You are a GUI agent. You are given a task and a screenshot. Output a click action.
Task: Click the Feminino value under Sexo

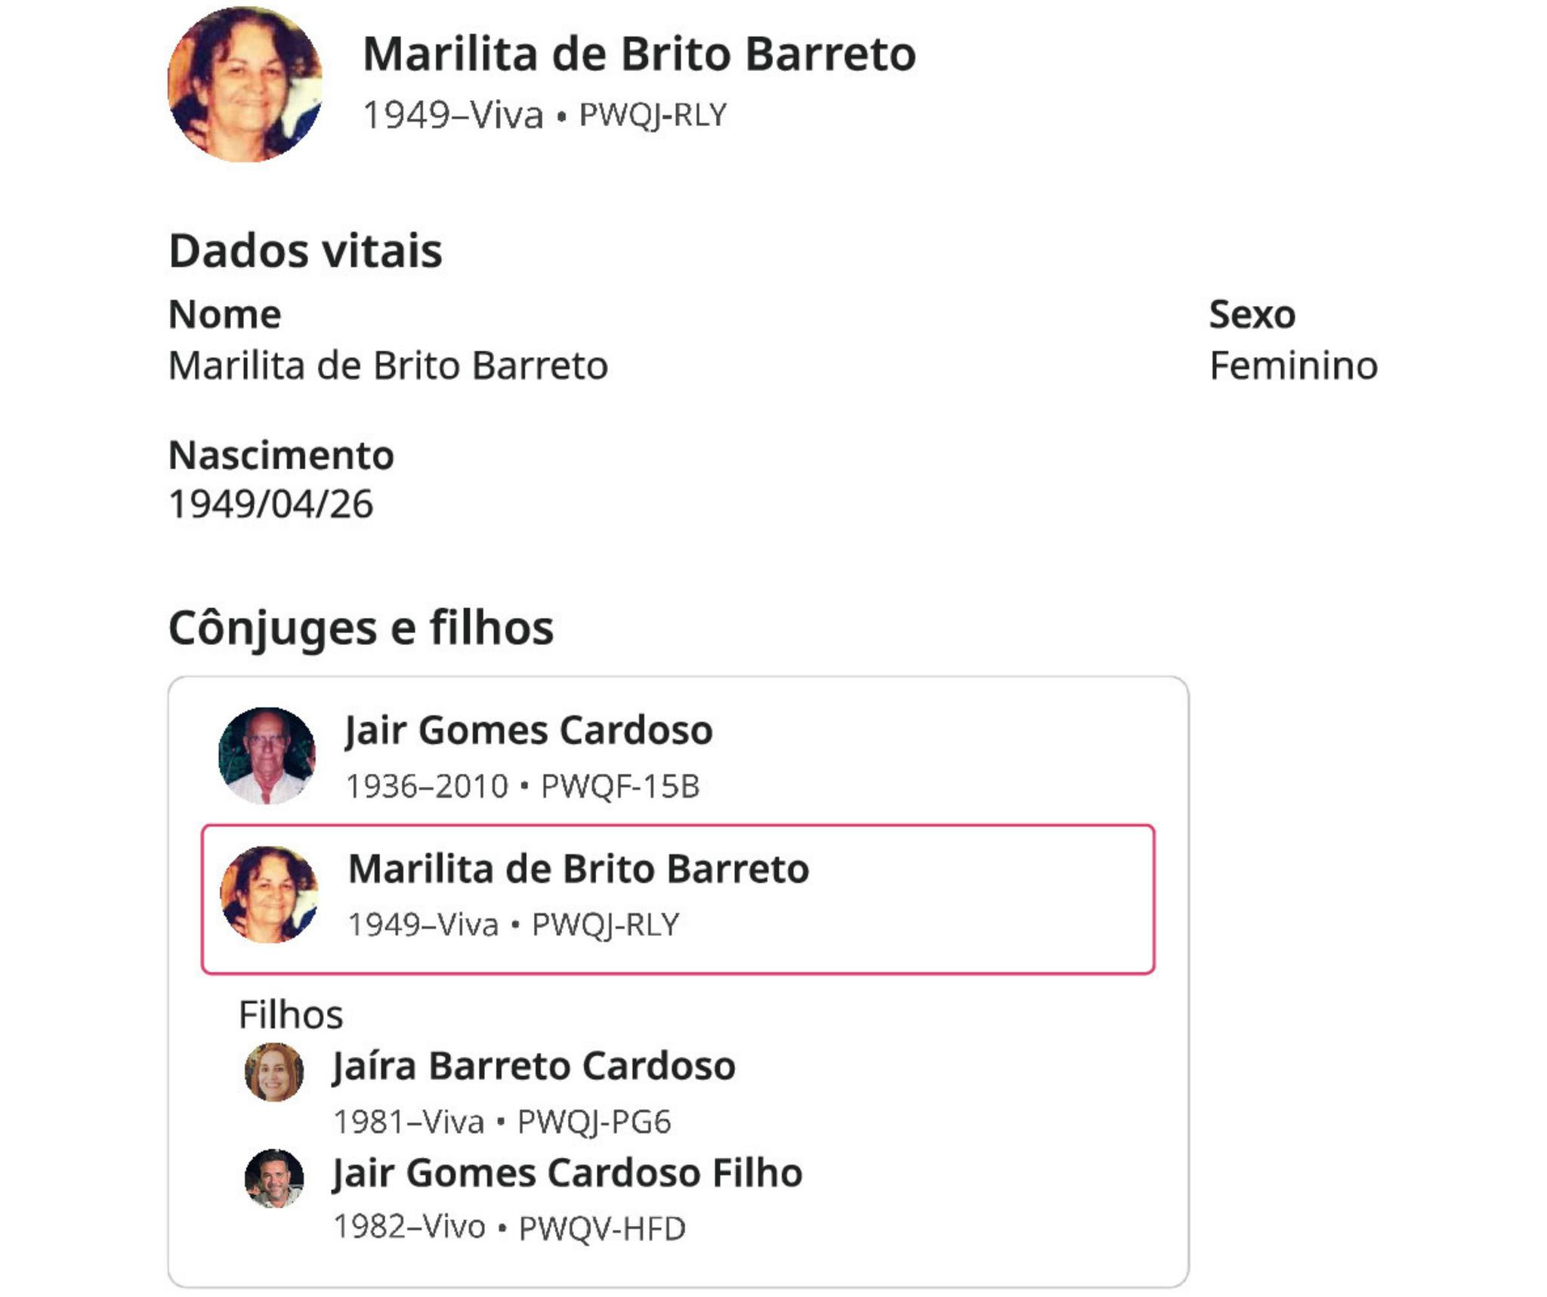1293,366
